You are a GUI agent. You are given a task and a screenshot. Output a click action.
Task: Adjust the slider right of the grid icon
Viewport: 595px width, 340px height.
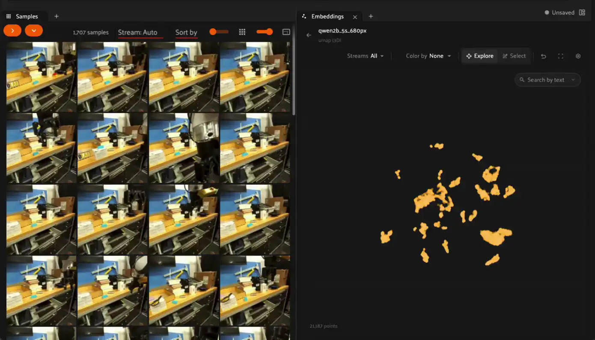(x=265, y=32)
